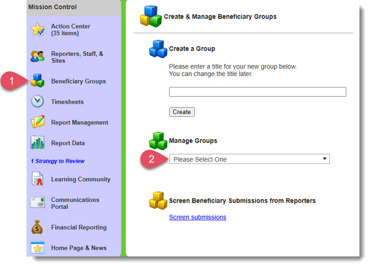
Task: Select the Home Page & News icon
Action: [37, 248]
